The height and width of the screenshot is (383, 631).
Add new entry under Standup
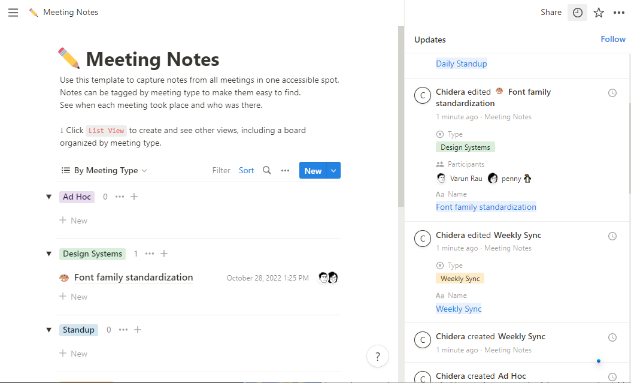pos(74,354)
